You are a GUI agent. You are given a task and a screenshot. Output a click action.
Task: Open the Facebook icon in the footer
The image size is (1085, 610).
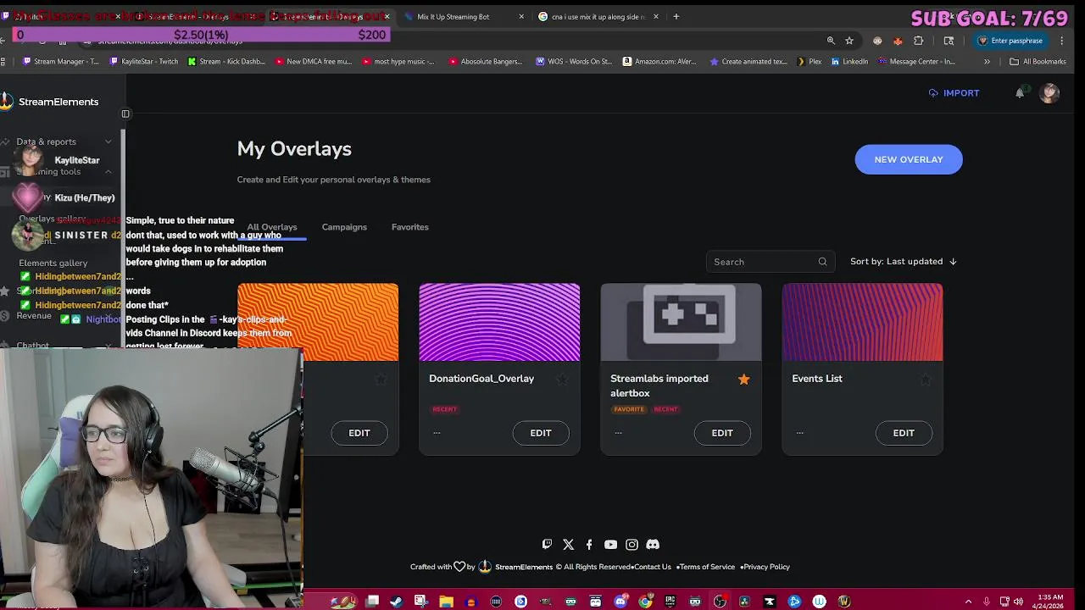point(589,545)
